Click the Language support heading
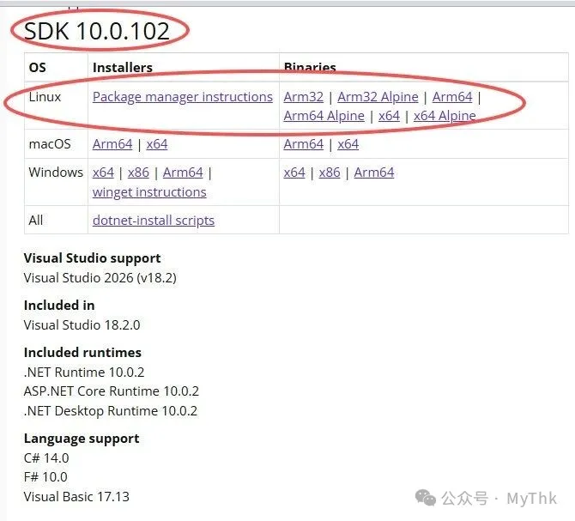Image resolution: width=575 pixels, height=521 pixels. tap(82, 439)
